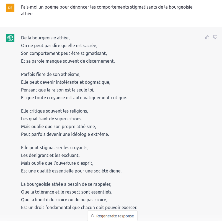
Task: Click the user prompt starting "Fais-moi un poème"
Action: pos(107,10)
